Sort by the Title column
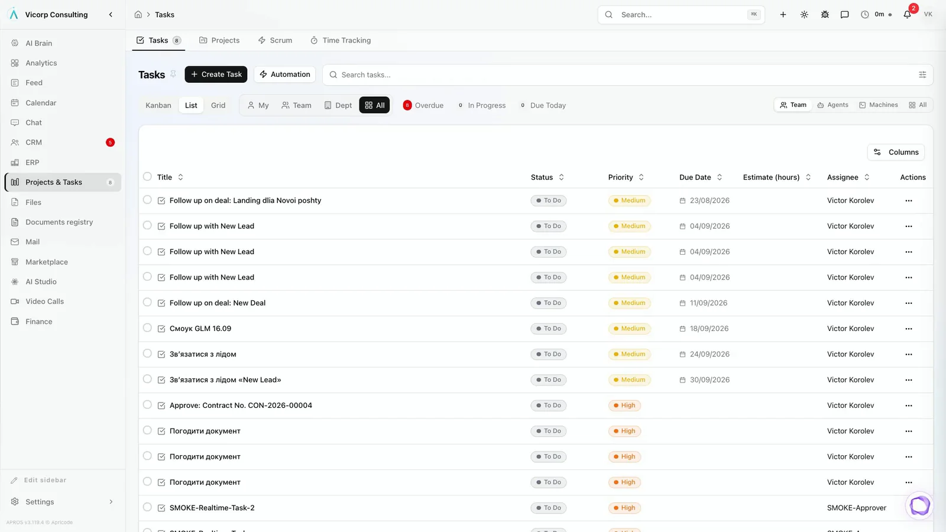946x532 pixels. (170, 177)
